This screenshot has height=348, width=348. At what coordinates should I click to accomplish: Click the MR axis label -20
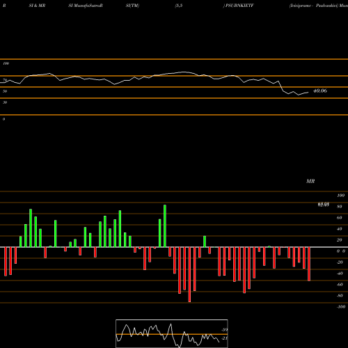[340, 262]
